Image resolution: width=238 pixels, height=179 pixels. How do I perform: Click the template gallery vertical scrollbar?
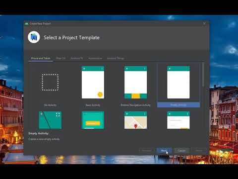203,75
